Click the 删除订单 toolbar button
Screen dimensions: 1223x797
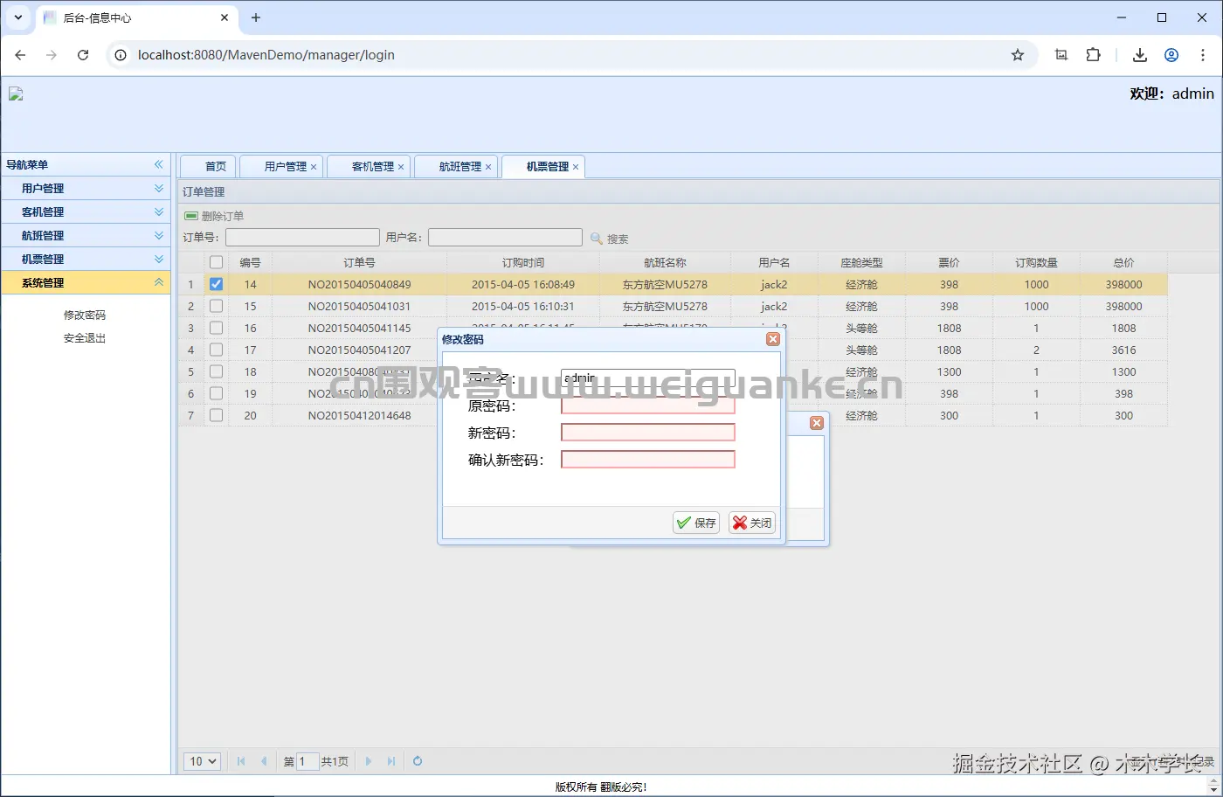[x=214, y=216]
